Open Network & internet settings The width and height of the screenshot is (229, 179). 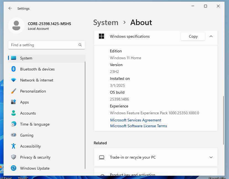(x=47, y=80)
